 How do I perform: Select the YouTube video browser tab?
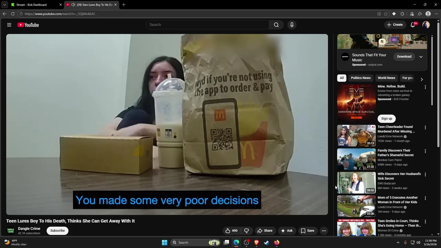click(91, 4)
